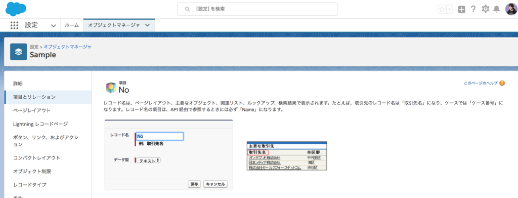Viewport: 518px width, 198px height.
Task: Click the Sample object layers icon
Action: click(19, 52)
